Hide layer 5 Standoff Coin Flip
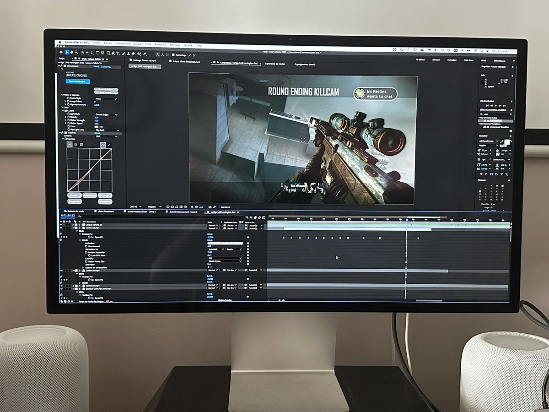This screenshot has height=412, width=549. [61, 288]
